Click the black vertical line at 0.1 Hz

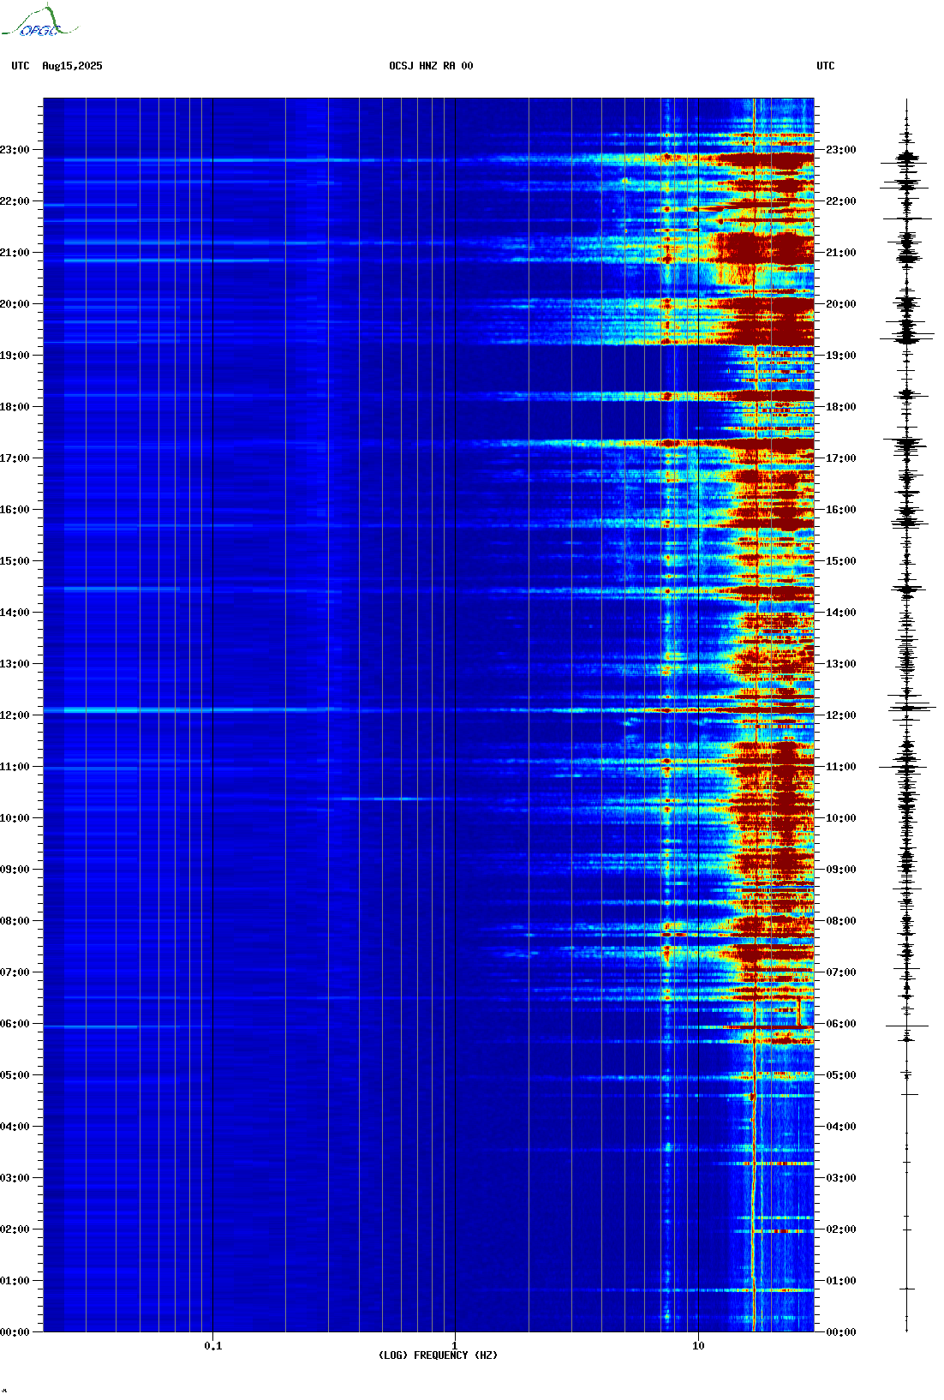(212, 715)
